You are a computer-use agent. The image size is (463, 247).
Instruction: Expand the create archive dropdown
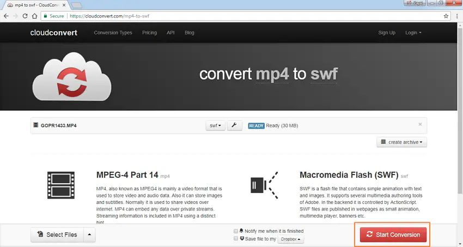(x=401, y=142)
